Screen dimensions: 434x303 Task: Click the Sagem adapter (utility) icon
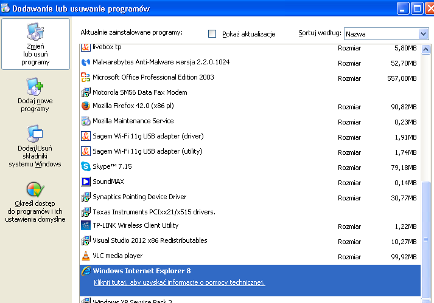point(86,151)
